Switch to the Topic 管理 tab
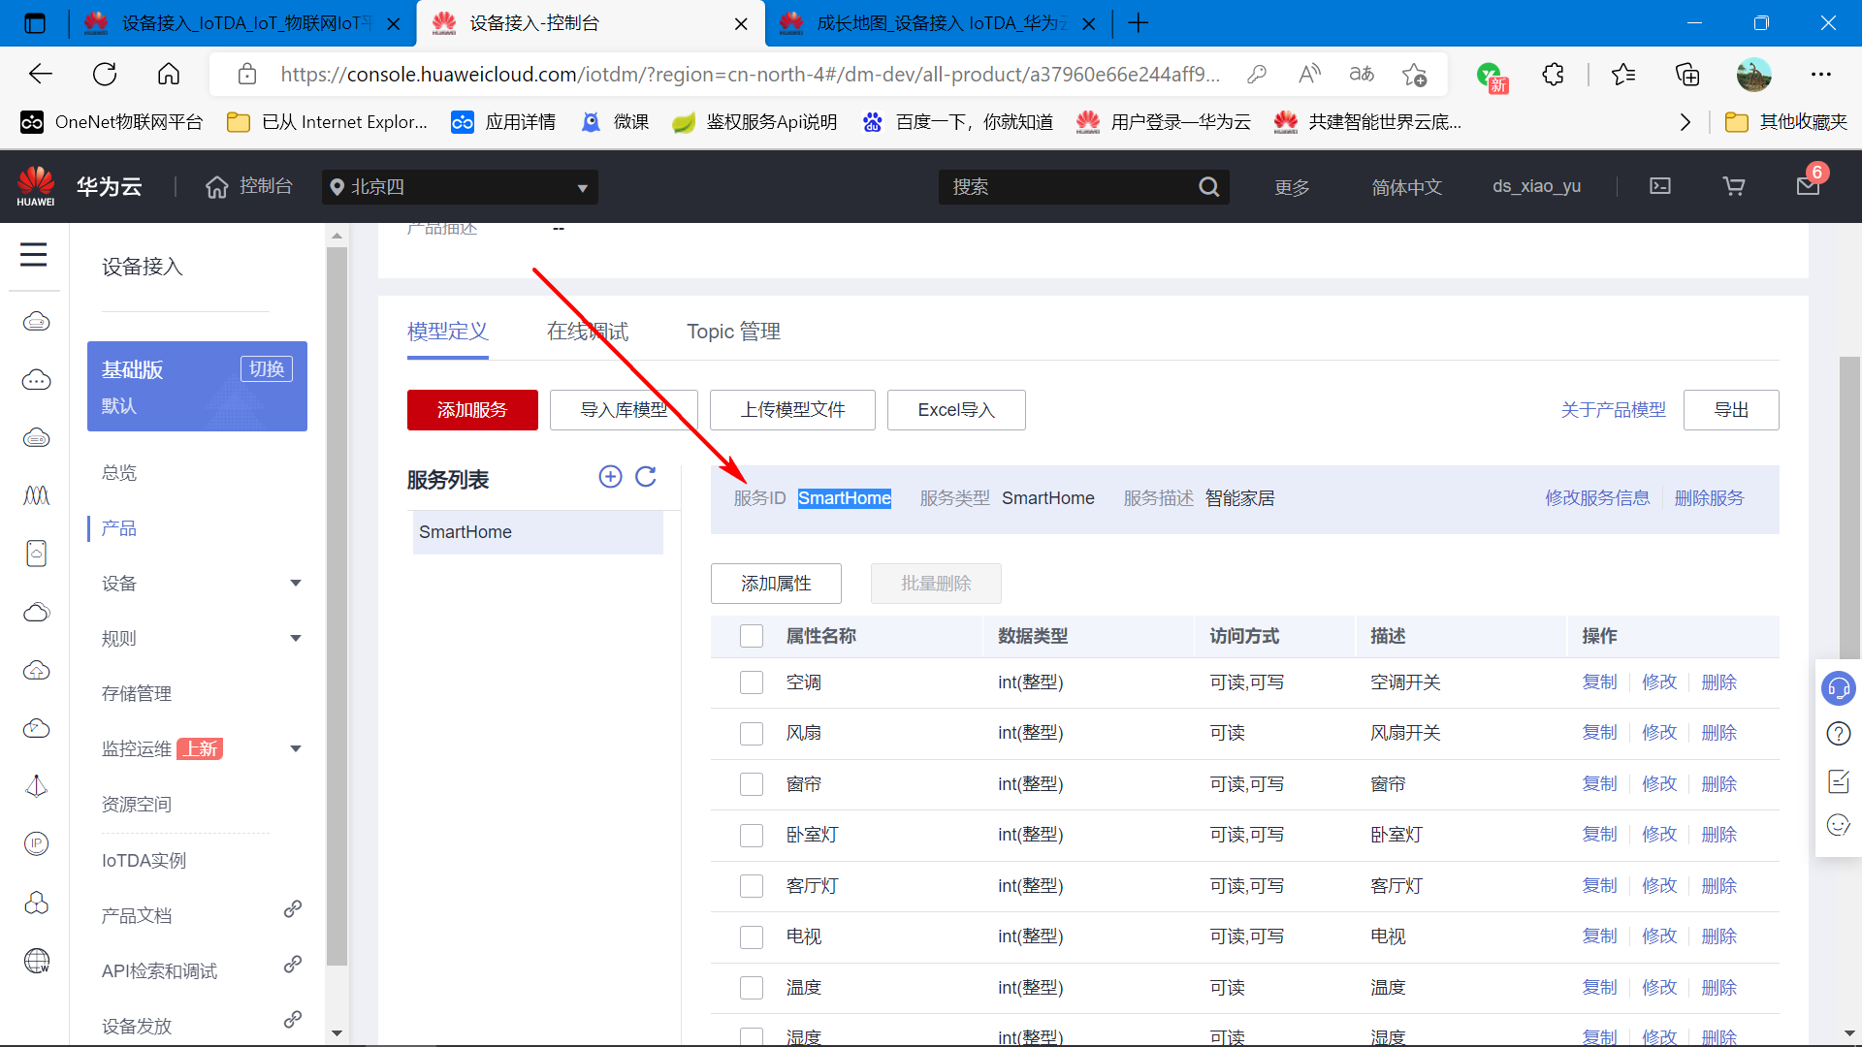The image size is (1862, 1047). [x=733, y=332]
